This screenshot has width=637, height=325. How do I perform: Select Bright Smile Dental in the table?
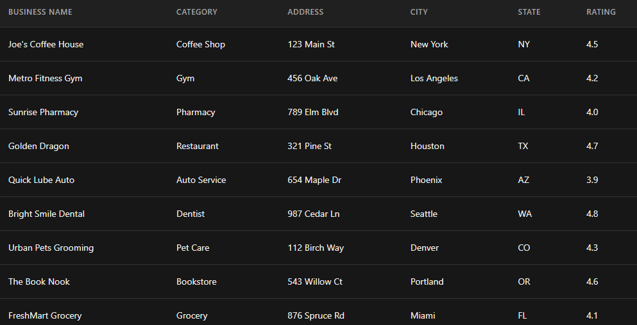click(x=46, y=214)
